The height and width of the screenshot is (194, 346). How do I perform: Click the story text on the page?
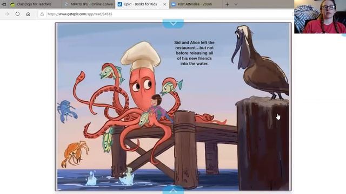[x=194, y=53]
